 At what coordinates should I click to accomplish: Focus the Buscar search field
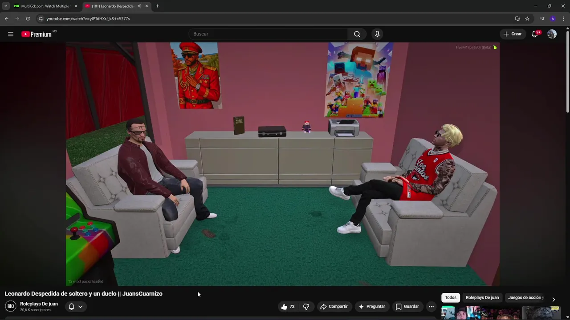coord(269,34)
